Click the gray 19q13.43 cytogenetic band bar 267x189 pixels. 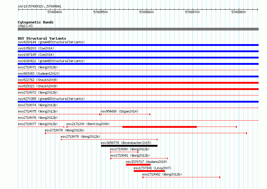point(138,29)
